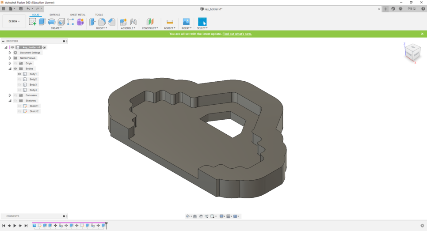Image resolution: width=427 pixels, height=231 pixels.
Task: Open the INSPECT dropdown menu
Action: (x=170, y=28)
